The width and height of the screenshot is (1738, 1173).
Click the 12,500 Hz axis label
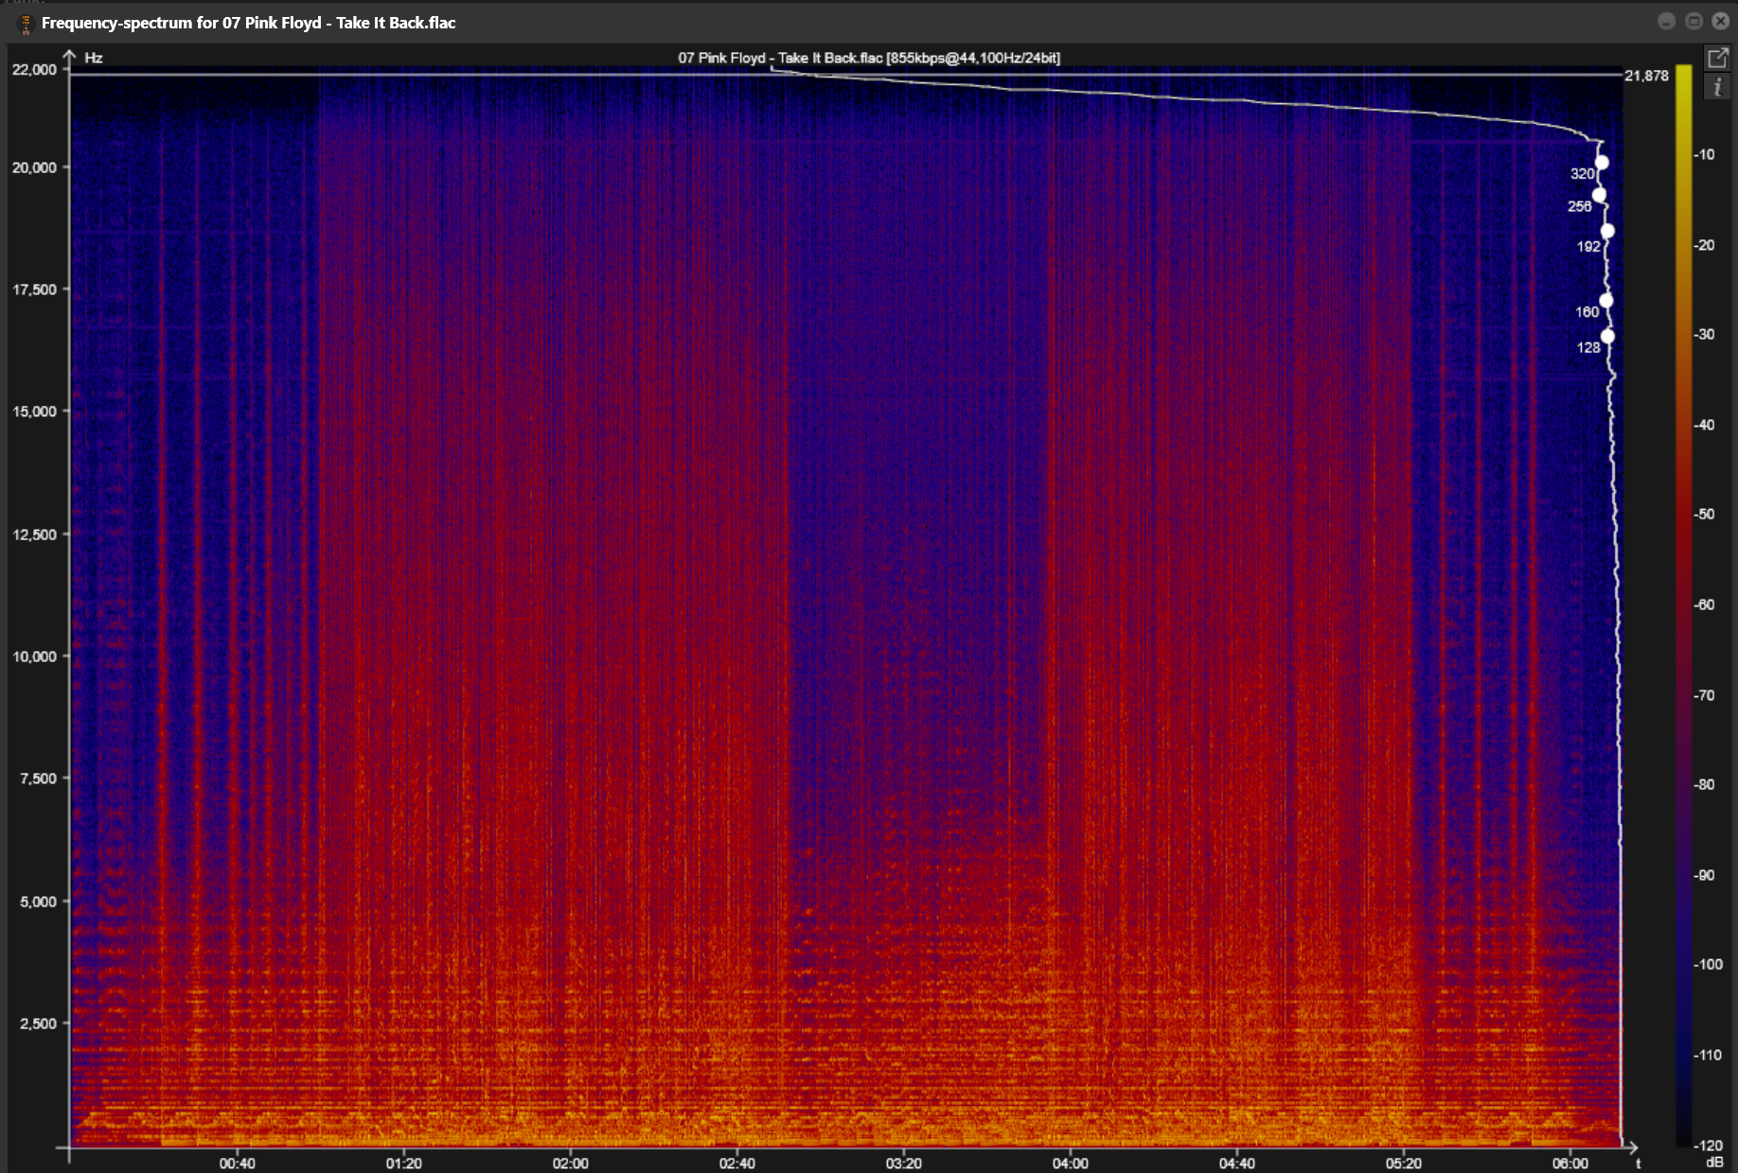pyautogui.click(x=34, y=534)
